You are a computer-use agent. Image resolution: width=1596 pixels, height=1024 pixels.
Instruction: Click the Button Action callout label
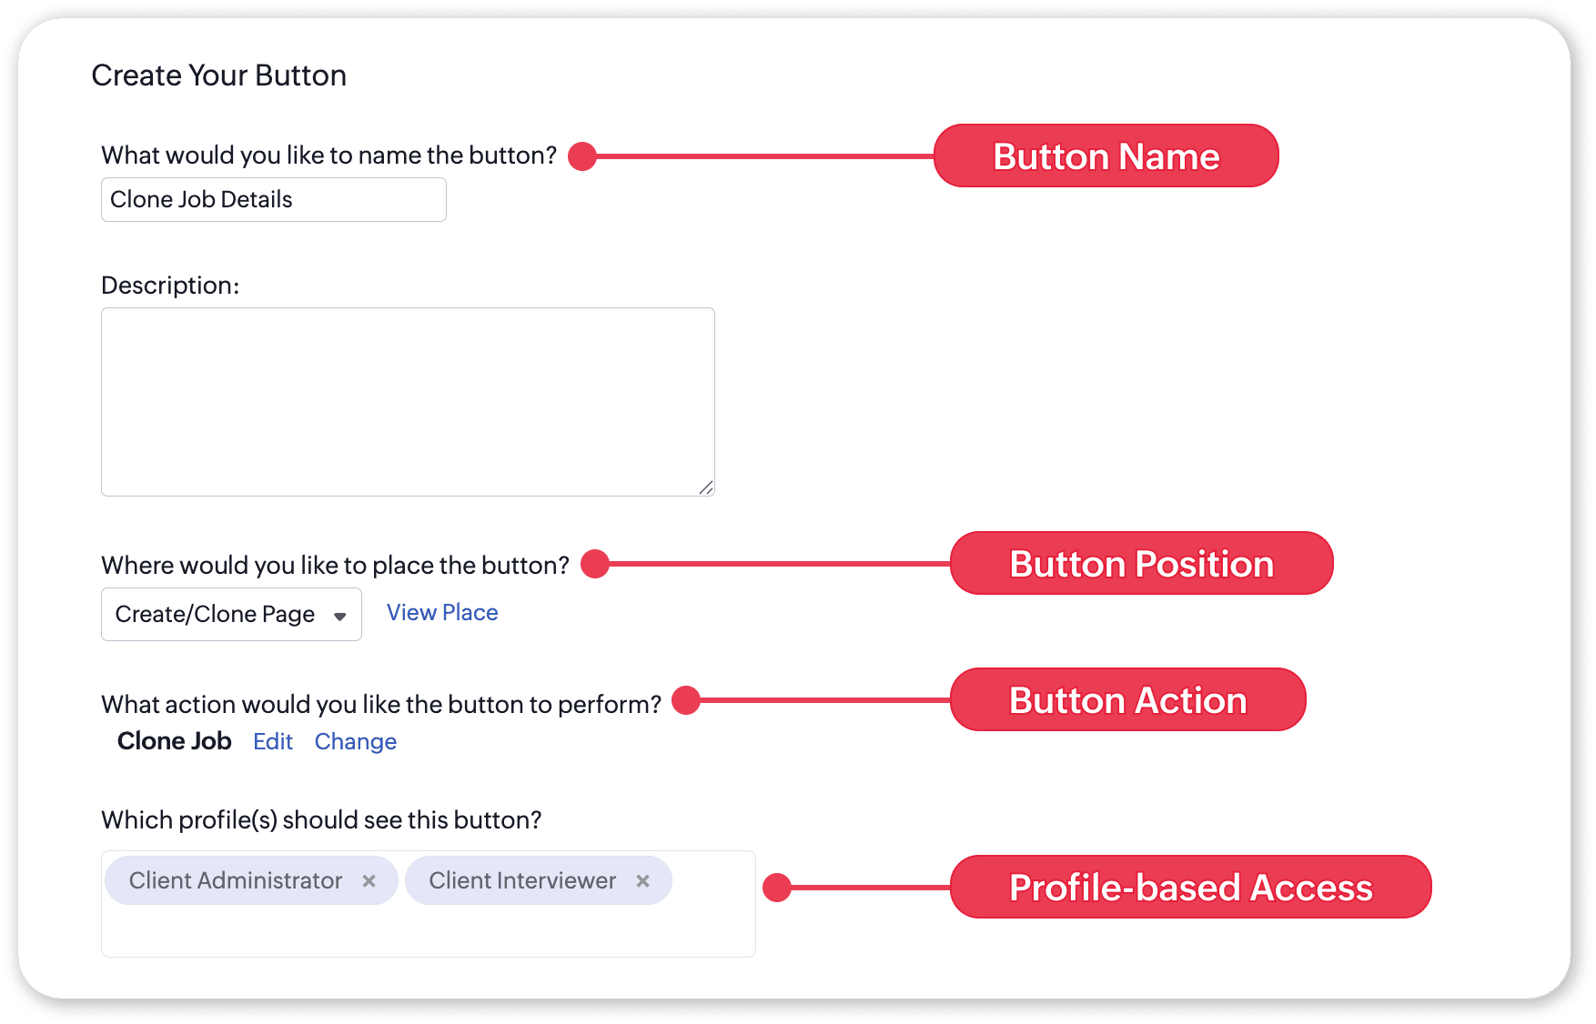pos(1127,700)
